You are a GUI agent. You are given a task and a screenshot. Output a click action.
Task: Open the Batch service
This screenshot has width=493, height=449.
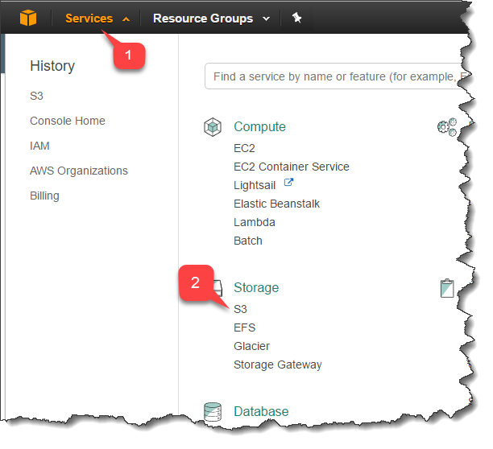[x=248, y=241]
